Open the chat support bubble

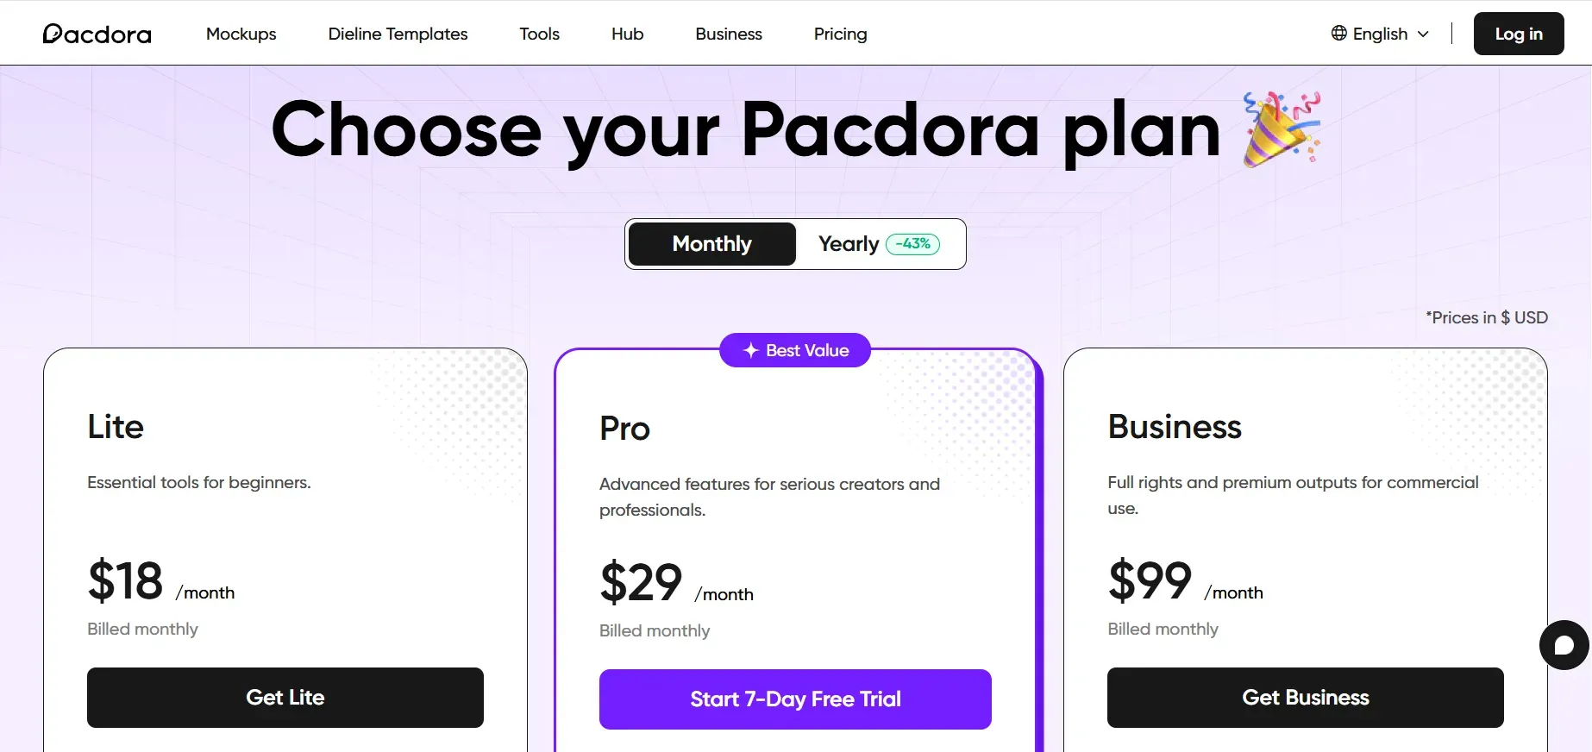point(1564,645)
